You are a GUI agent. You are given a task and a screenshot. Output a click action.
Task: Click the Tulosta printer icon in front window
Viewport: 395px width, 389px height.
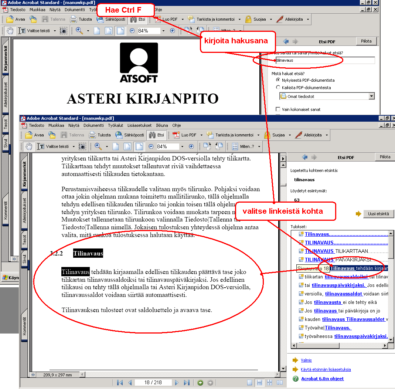coord(92,135)
